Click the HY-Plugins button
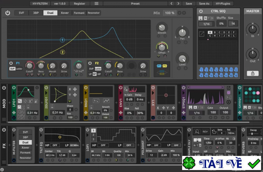263x172 pixels. click(223, 4)
